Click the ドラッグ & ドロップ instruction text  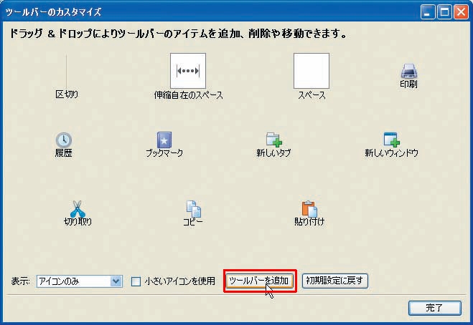point(178,34)
